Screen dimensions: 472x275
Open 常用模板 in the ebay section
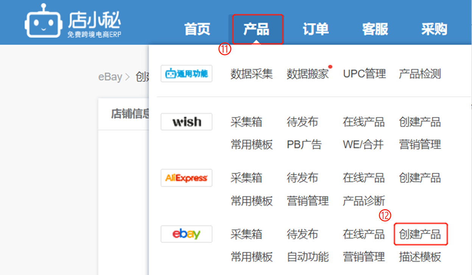(x=252, y=257)
